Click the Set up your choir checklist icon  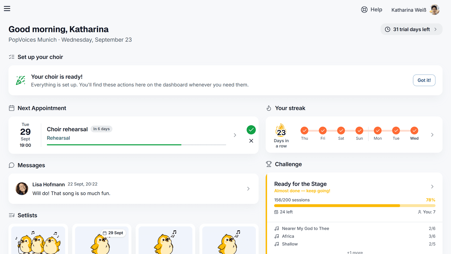click(12, 57)
